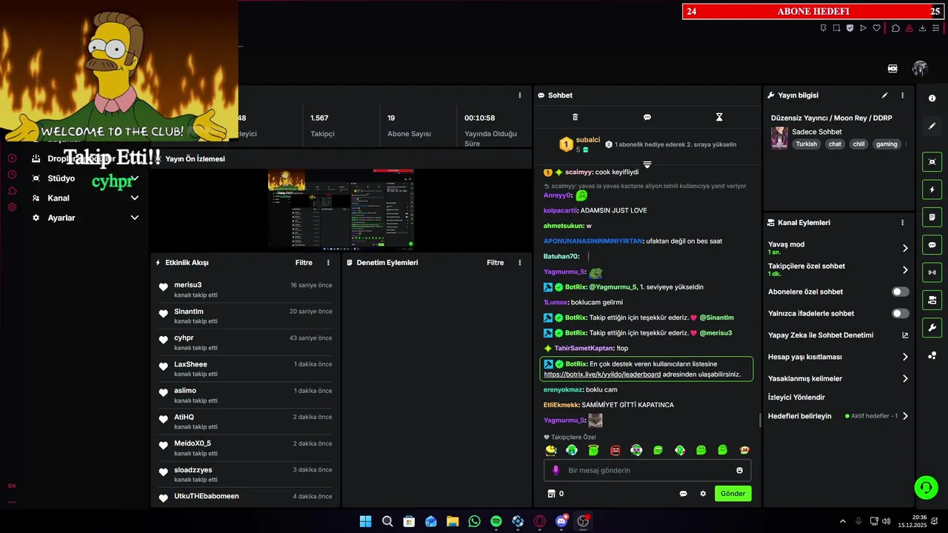Click the profile avatar at top right
This screenshot has width=948, height=533.
pyautogui.click(x=920, y=68)
